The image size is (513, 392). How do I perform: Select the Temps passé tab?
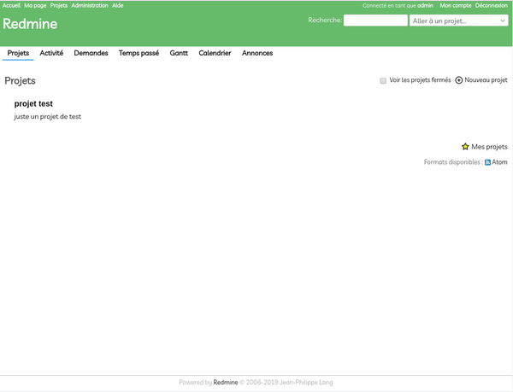(139, 53)
